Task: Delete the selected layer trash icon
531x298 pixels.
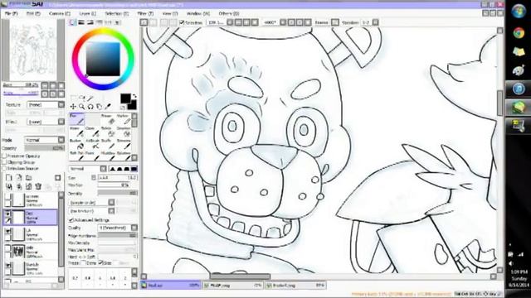Action: click(x=38, y=186)
